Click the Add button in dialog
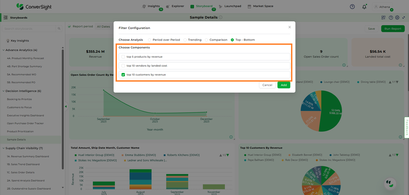 [284, 85]
